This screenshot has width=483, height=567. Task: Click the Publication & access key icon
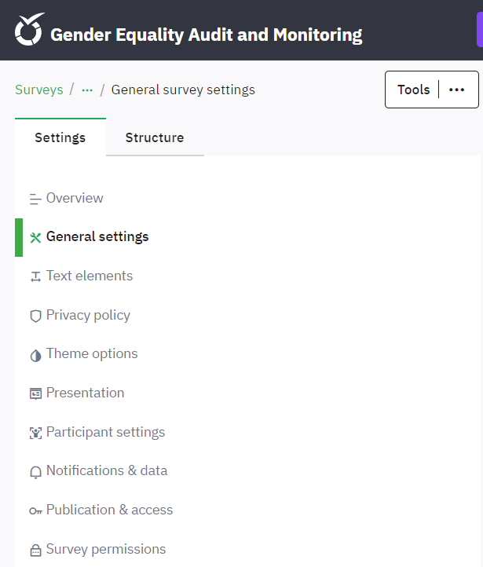coord(35,511)
